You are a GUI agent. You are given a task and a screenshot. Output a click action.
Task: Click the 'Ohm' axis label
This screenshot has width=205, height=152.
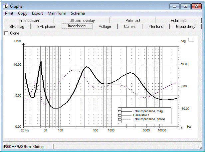click(x=18, y=41)
